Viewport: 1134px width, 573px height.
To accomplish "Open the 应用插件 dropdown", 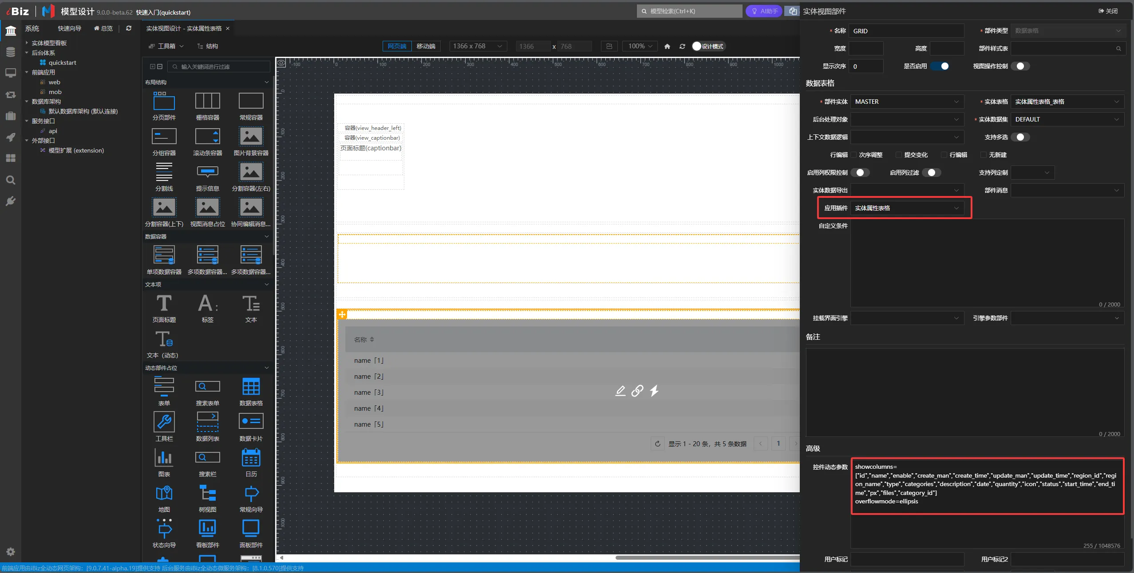I will 907,208.
